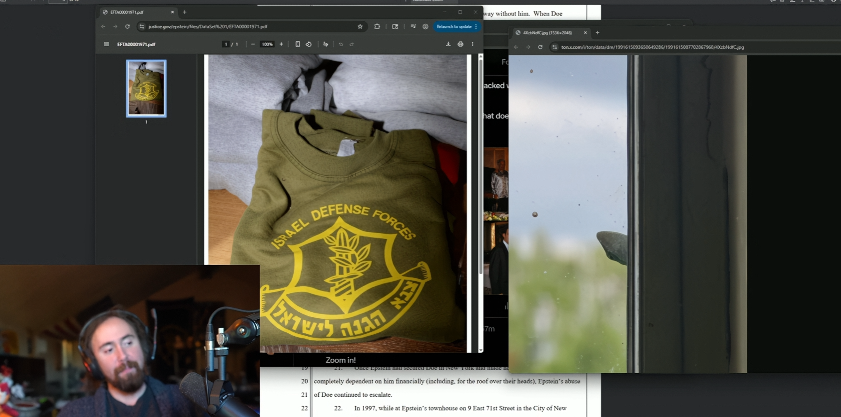Open the browser profile icon
The image size is (841, 417).
click(x=425, y=27)
